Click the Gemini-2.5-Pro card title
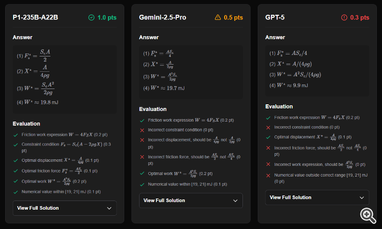Screen dimensions: 382x229 point(162,17)
